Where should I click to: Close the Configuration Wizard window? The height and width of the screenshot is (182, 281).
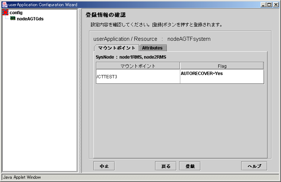[276, 5]
